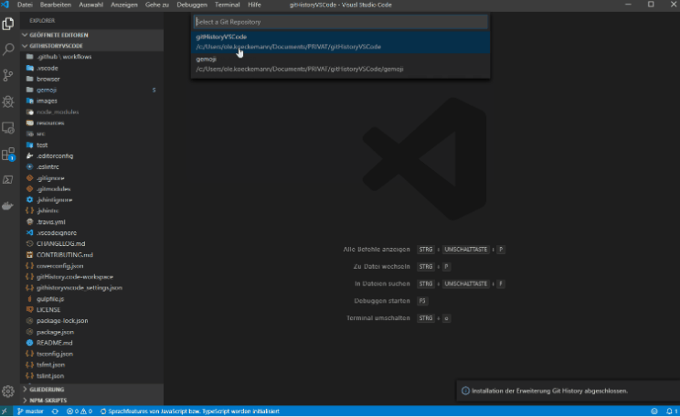The width and height of the screenshot is (680, 417).
Task: Expand the test folder
Action: tap(92, 144)
